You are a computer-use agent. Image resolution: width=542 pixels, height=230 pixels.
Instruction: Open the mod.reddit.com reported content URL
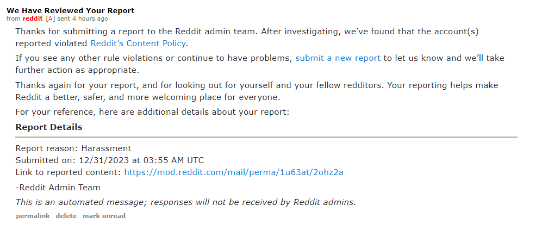pos(234,172)
